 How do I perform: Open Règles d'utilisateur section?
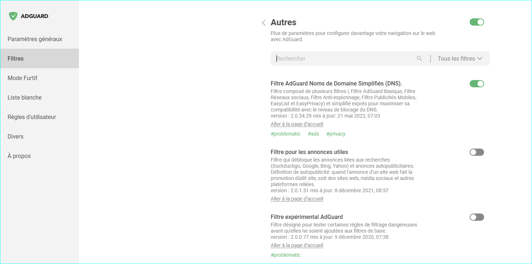tap(32, 117)
